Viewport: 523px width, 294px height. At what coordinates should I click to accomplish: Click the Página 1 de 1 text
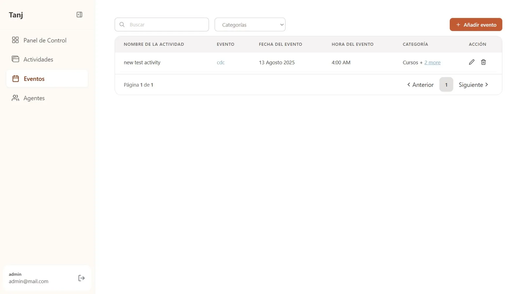tap(139, 85)
